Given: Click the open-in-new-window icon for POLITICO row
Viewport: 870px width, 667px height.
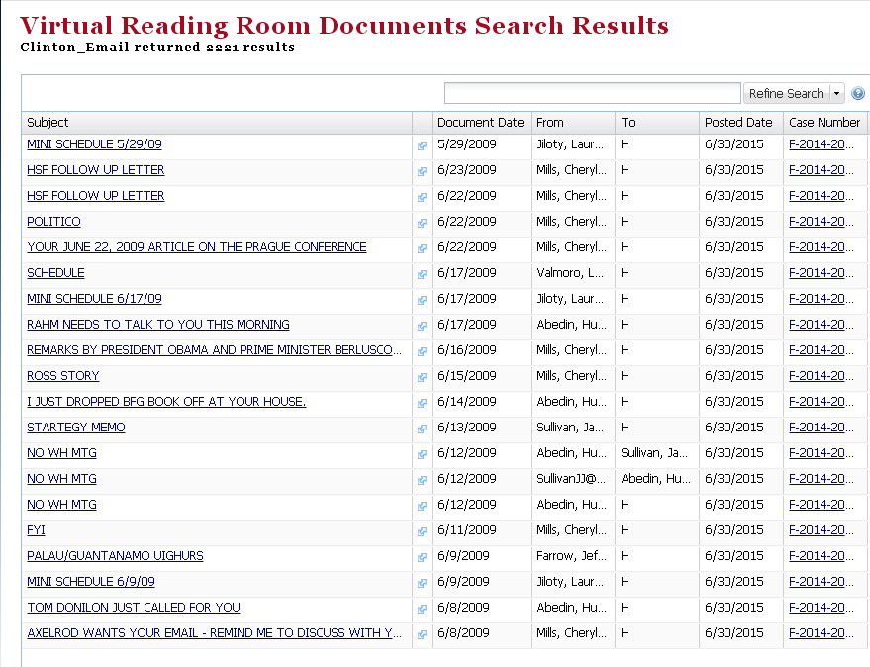Looking at the screenshot, I should coord(422,223).
